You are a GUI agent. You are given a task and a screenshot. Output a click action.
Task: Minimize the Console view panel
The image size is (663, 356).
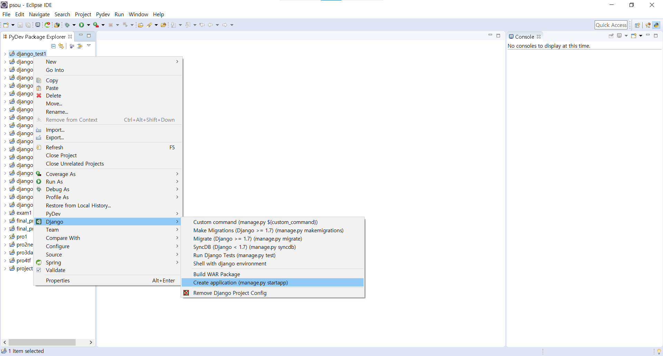648,35
